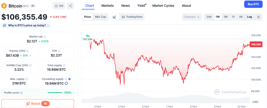Click the Market cap info icon
Image resolution: width=267 pixels, height=108 pixels.
45,37
